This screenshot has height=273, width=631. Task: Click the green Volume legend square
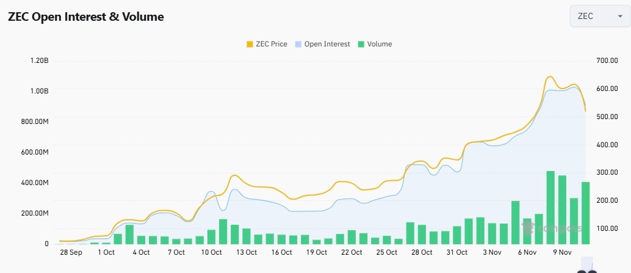(361, 44)
